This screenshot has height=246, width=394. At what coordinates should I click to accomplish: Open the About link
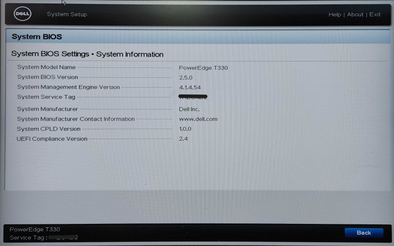[x=355, y=15]
